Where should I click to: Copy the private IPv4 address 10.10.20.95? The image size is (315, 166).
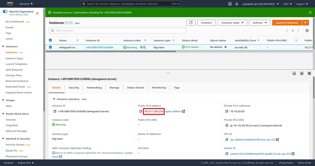pyautogui.click(x=227, y=111)
